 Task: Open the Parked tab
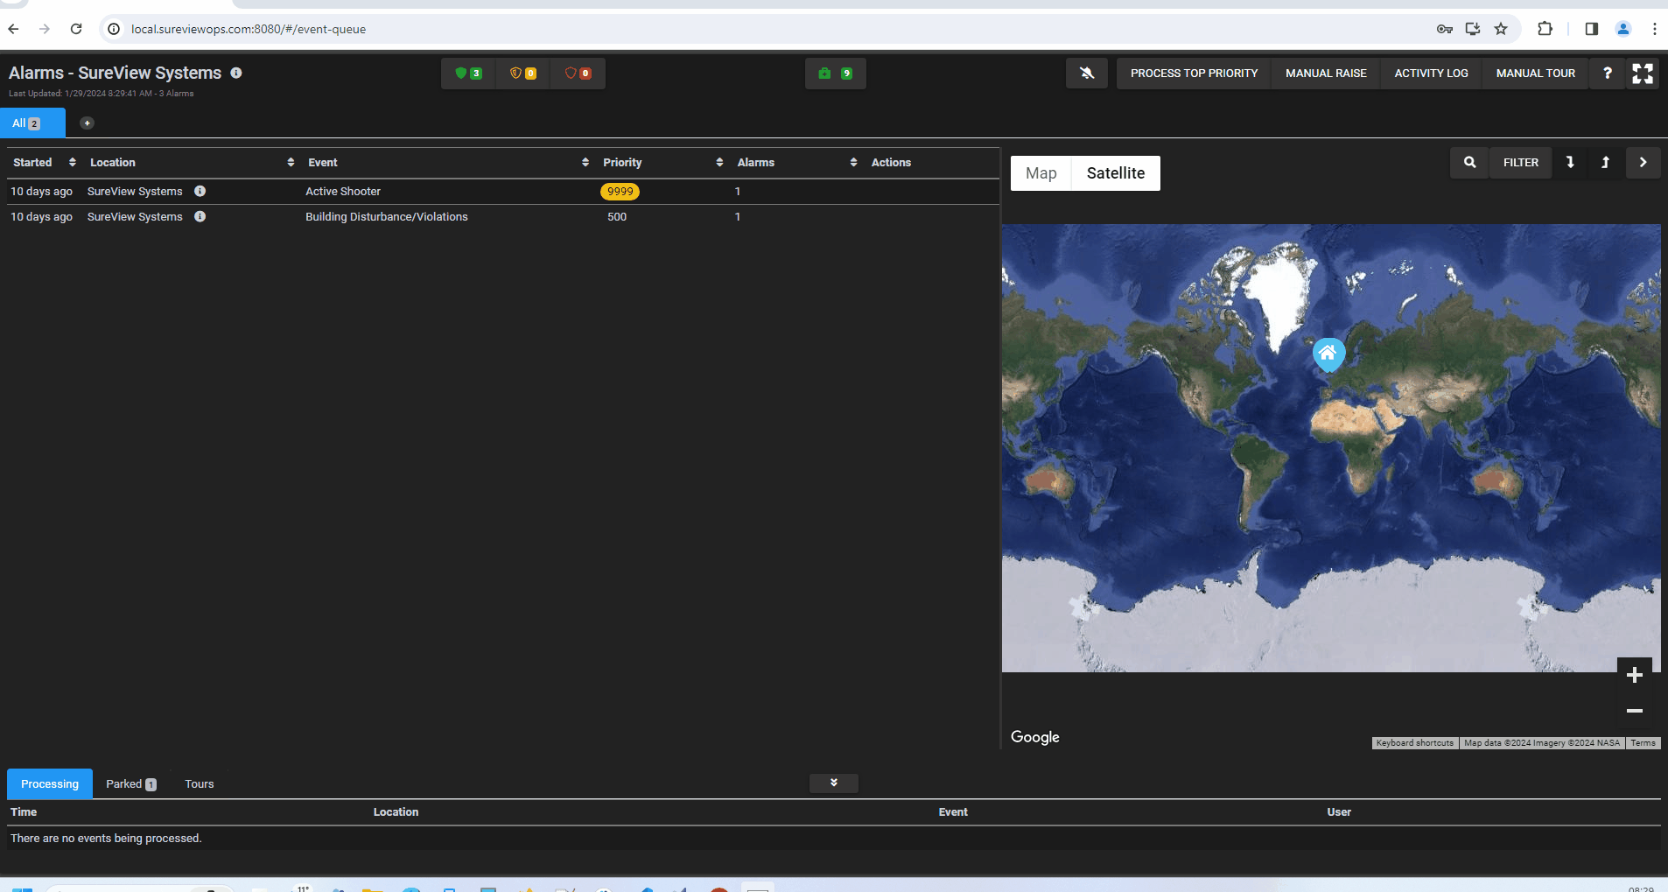(x=131, y=784)
